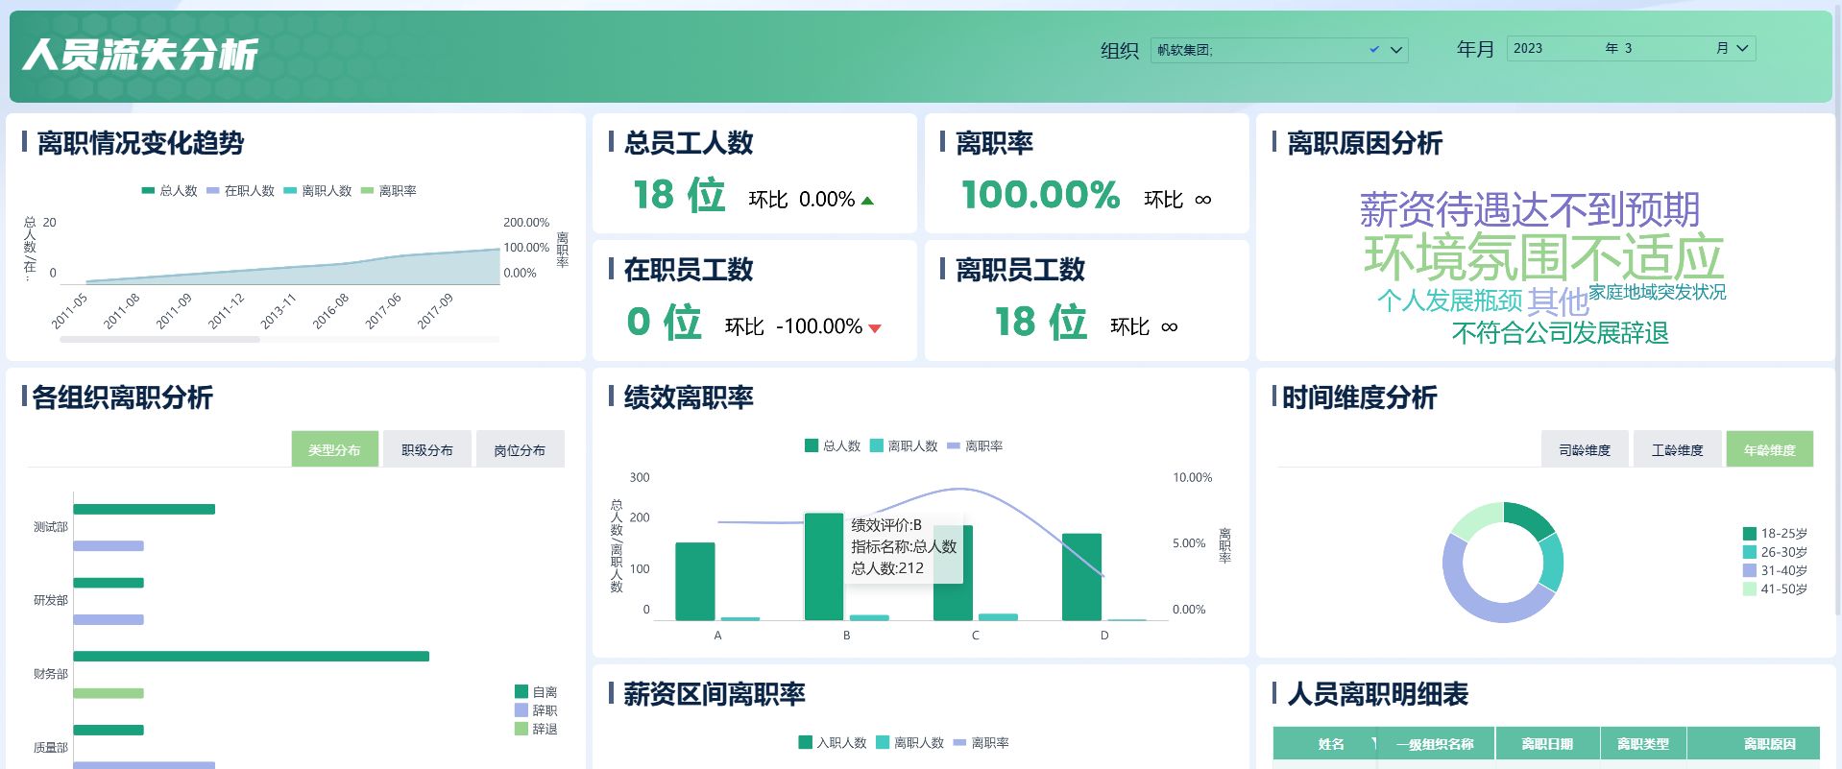Click the 100.00% 离职率 value
Screen dimensions: 1842x769
(1041, 195)
